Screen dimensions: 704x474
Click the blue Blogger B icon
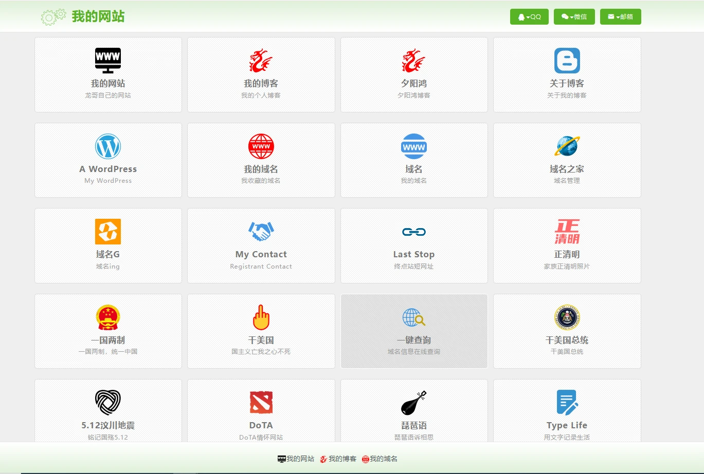[567, 61]
